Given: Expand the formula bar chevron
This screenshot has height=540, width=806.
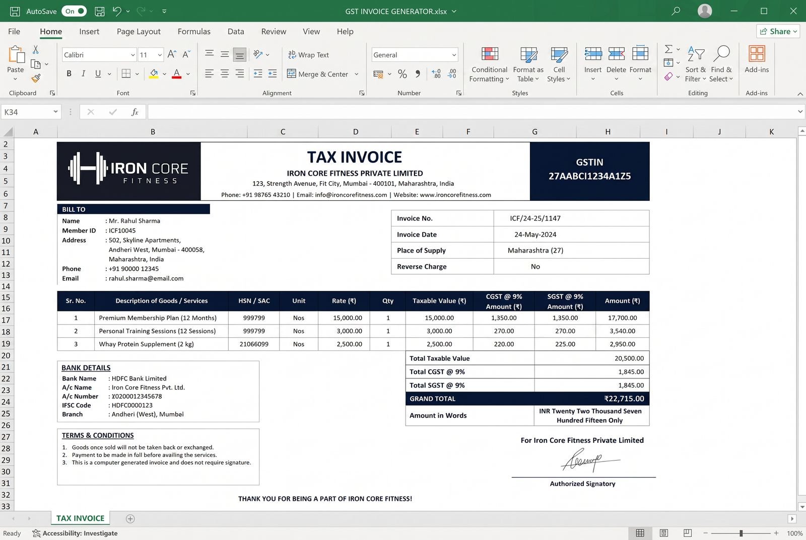Looking at the screenshot, I should pyautogui.click(x=800, y=112).
